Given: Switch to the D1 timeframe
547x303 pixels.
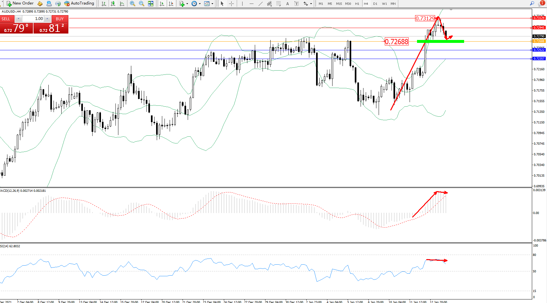Looking at the screenshot, I should (x=375, y=4).
